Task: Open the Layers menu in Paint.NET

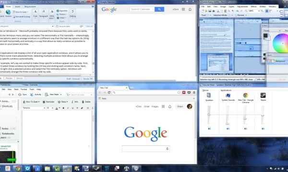Action: 231,7
